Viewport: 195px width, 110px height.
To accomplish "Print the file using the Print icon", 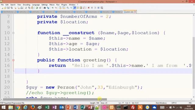I will pyautogui.click(x=22, y=8).
